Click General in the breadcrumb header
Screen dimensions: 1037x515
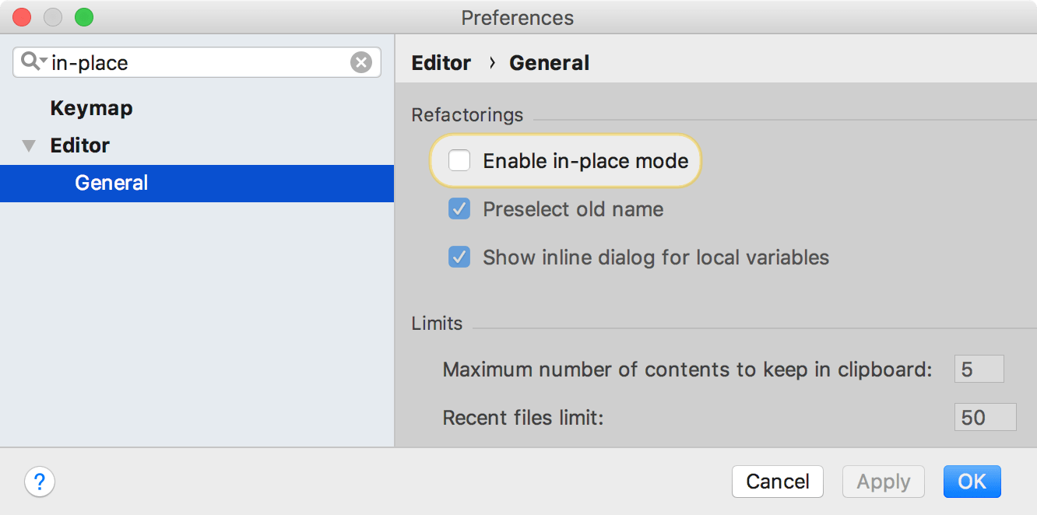tap(549, 62)
